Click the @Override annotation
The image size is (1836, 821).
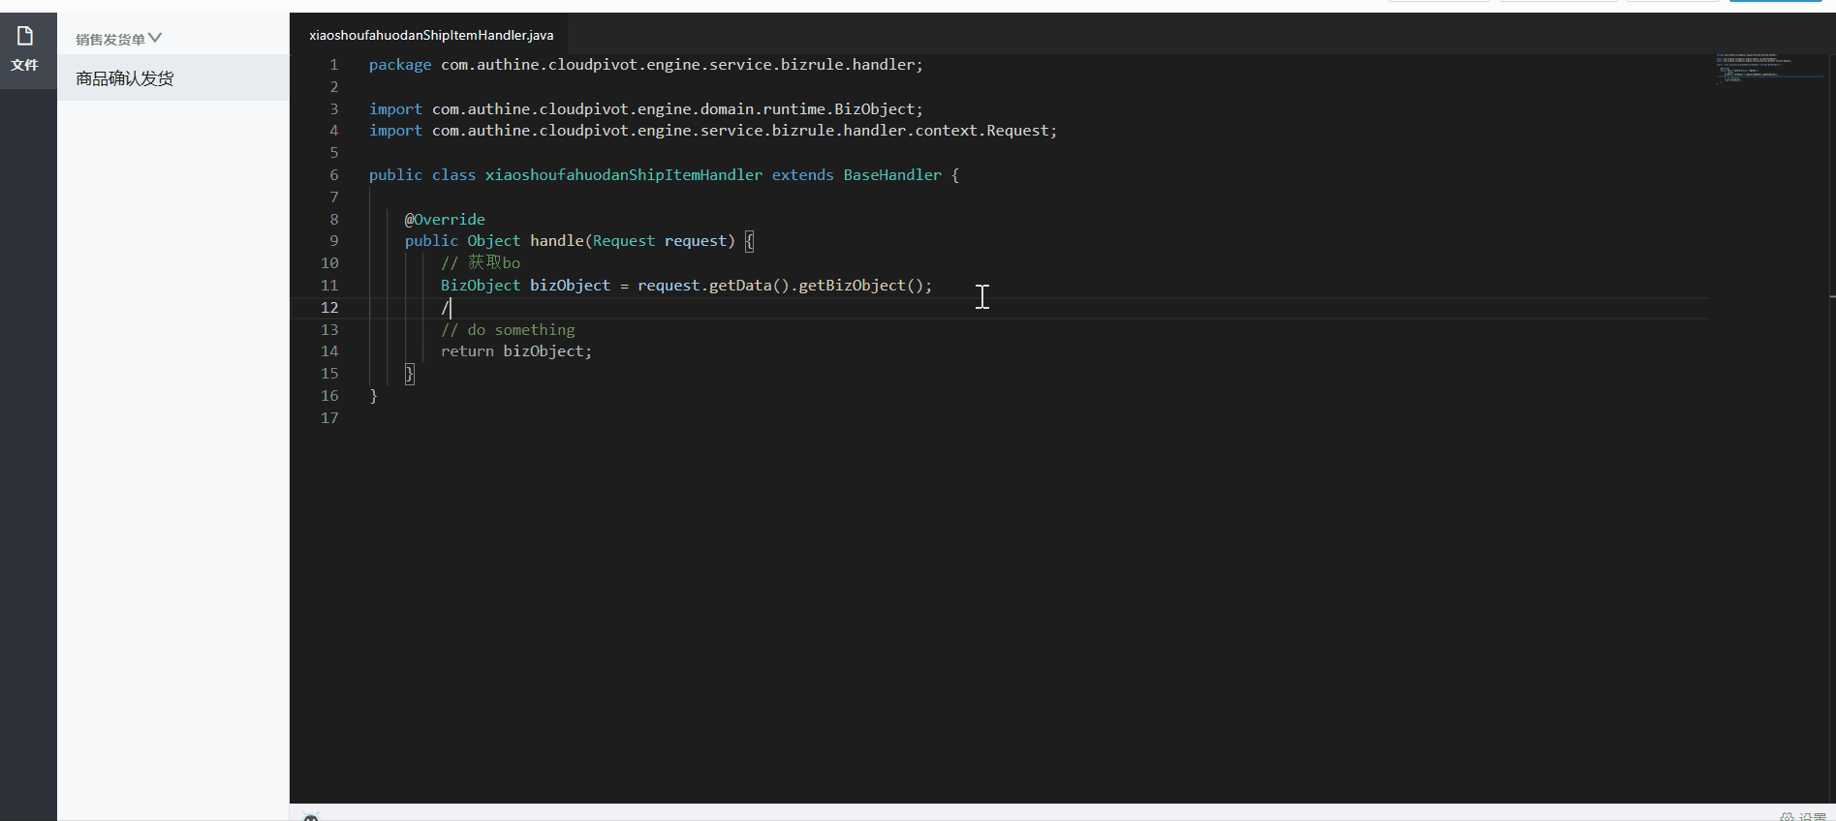point(445,220)
